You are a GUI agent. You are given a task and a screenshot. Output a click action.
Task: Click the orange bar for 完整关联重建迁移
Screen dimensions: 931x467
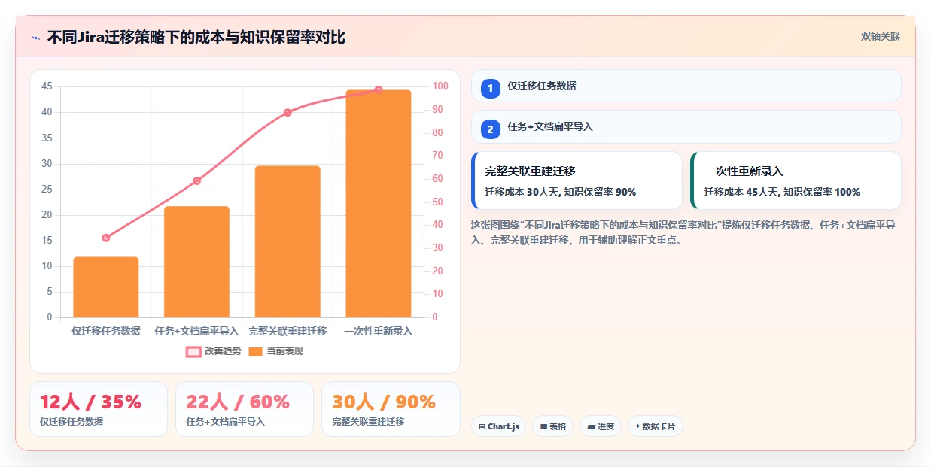click(x=288, y=241)
